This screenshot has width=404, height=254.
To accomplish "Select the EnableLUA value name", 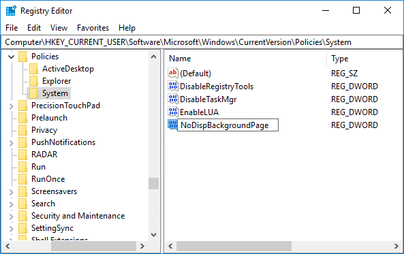I will (x=199, y=112).
